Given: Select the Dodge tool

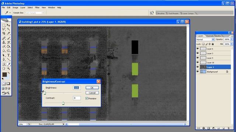Looking at the screenshot, I should coord(8,51).
